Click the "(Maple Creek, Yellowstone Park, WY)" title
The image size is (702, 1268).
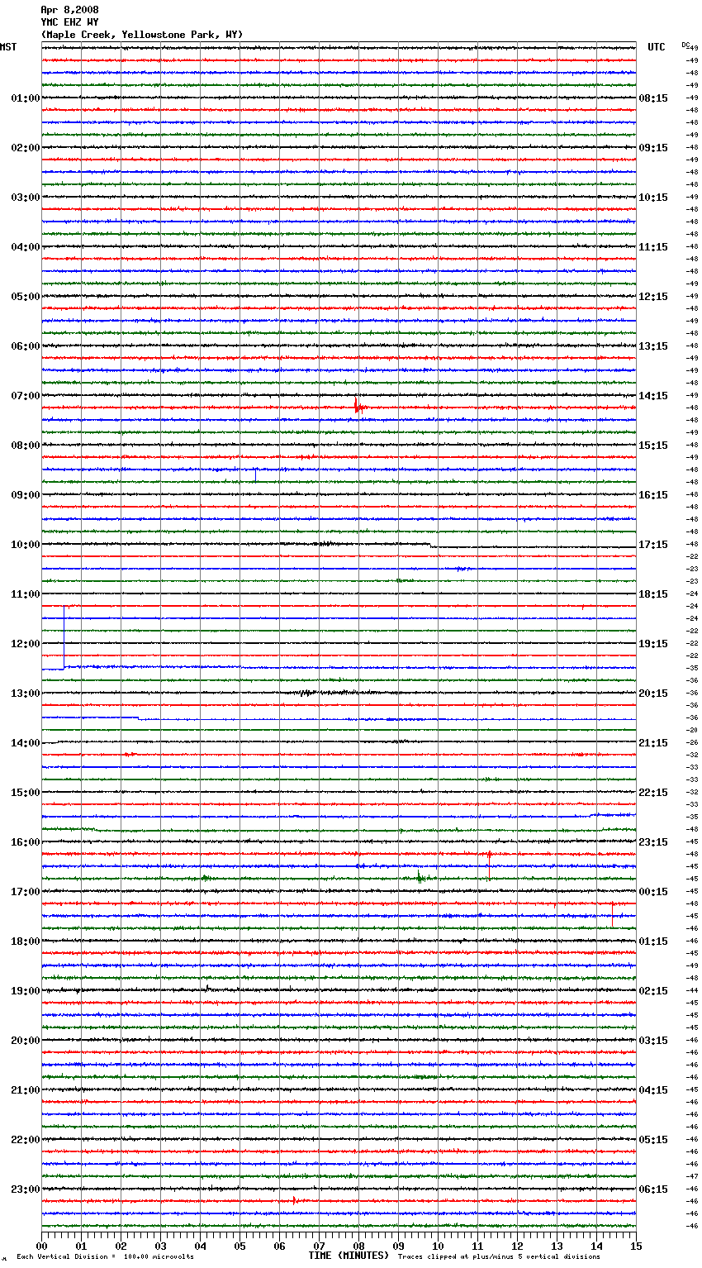click(142, 35)
